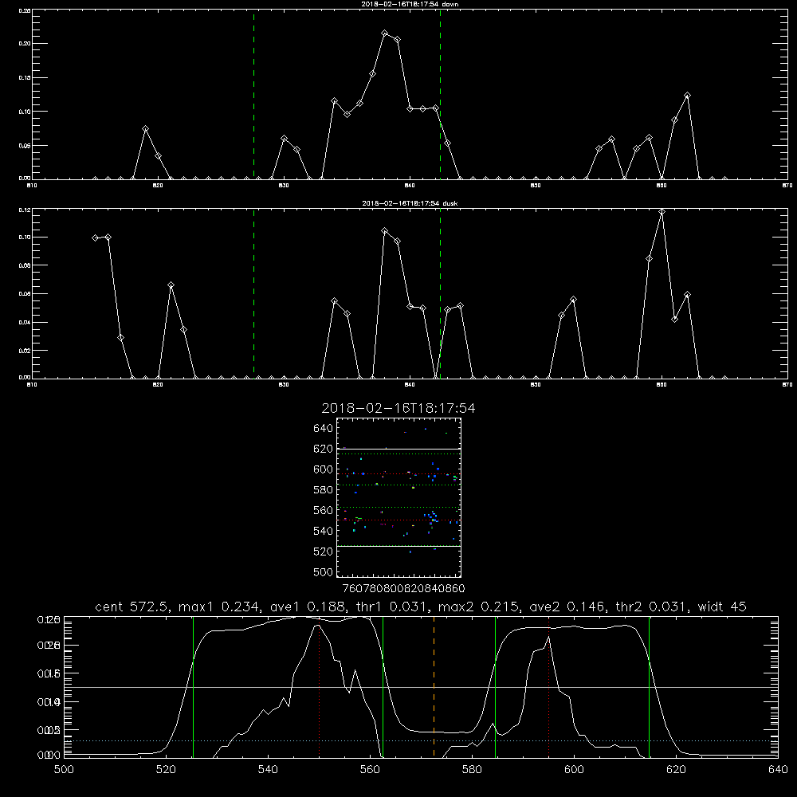Viewport: 797px width, 797px height.
Task: Click the highest peak diamond in the dawn plot
Action: pos(385,33)
